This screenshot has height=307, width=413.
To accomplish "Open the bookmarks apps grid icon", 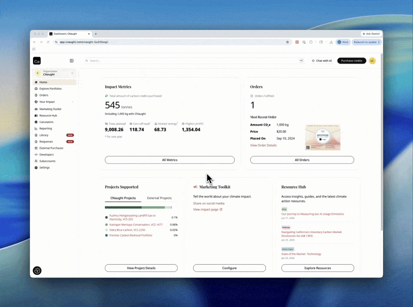I will pyautogui.click(x=34, y=49).
